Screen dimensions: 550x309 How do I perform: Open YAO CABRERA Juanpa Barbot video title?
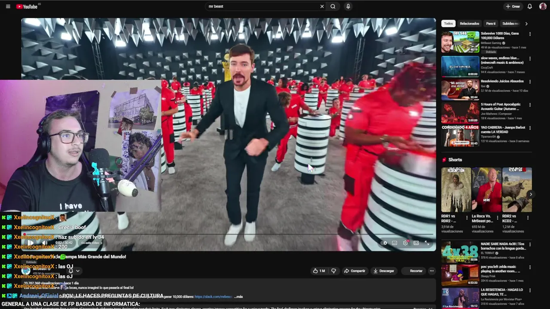click(503, 130)
